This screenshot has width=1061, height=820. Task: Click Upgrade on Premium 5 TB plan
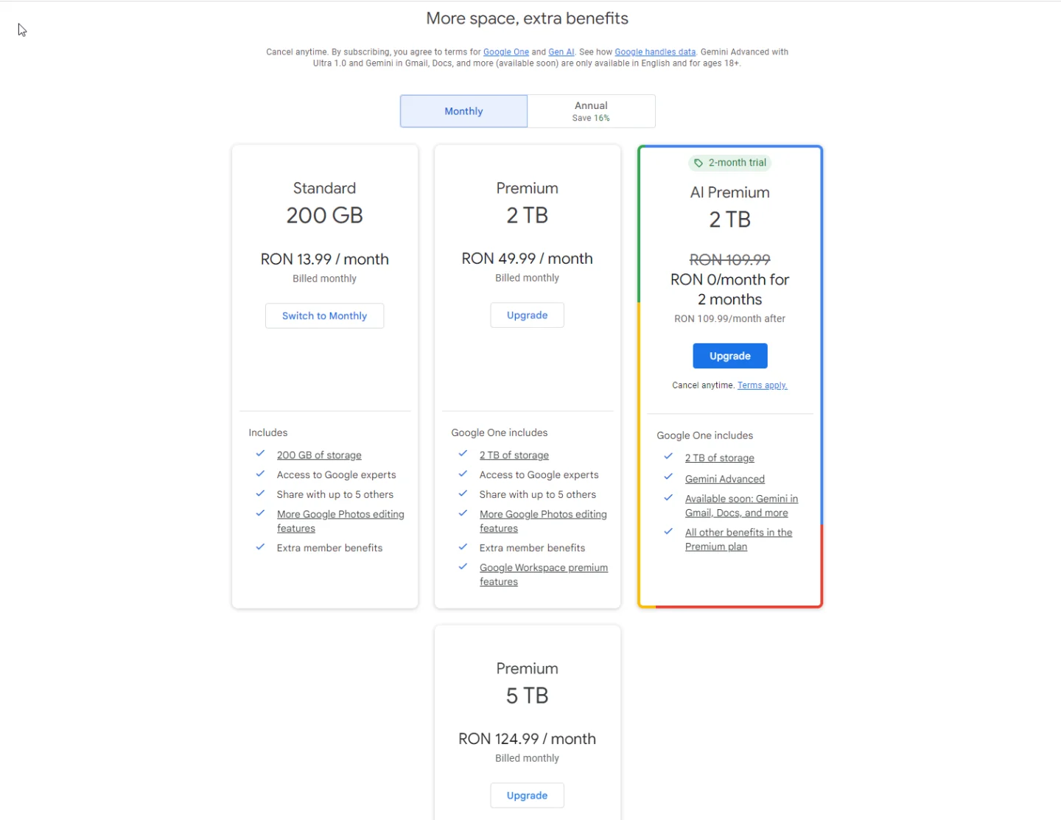point(527,795)
